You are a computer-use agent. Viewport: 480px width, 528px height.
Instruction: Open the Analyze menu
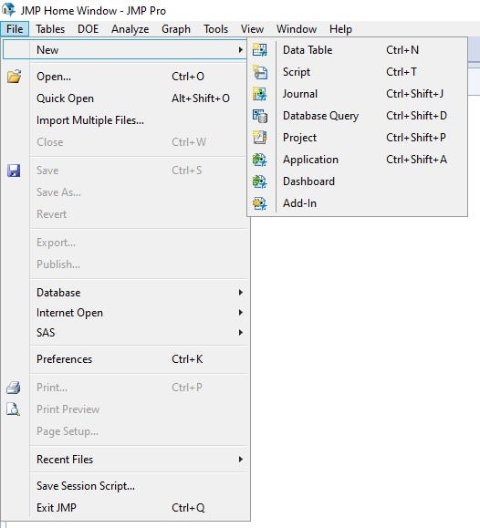[130, 29]
